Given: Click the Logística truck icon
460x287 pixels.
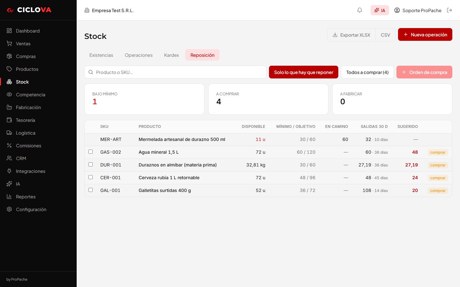Looking at the screenshot, I should 9,133.
